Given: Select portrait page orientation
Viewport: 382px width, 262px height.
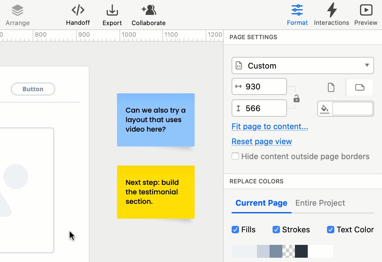Looking at the screenshot, I should [331, 87].
